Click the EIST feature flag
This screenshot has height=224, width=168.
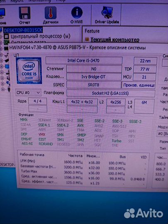[42, 139]
